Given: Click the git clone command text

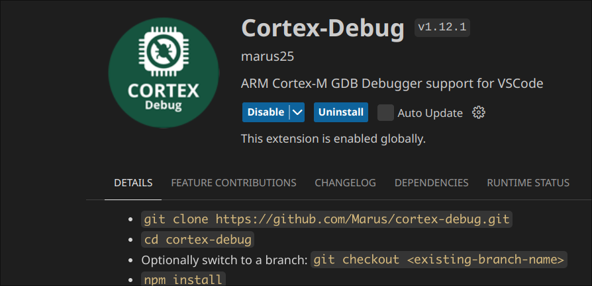Looking at the screenshot, I should coord(326,219).
